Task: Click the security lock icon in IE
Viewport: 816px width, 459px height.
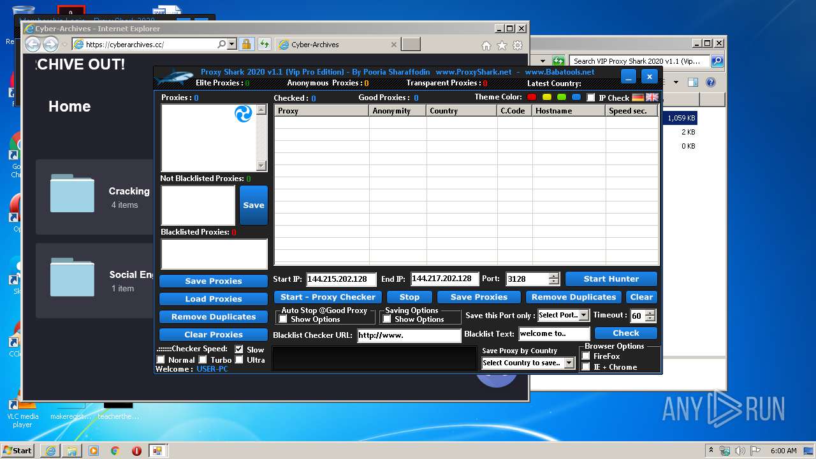Action: (x=246, y=45)
